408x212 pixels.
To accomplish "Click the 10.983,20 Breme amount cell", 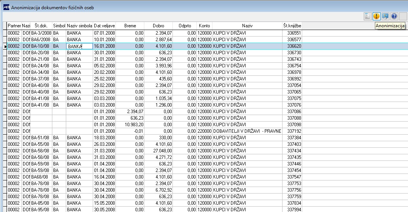I will [130, 125].
